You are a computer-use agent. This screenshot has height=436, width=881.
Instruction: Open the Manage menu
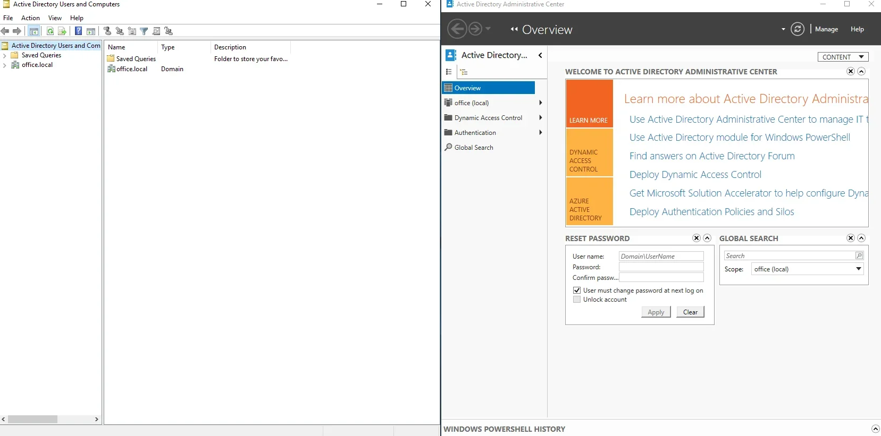point(826,29)
